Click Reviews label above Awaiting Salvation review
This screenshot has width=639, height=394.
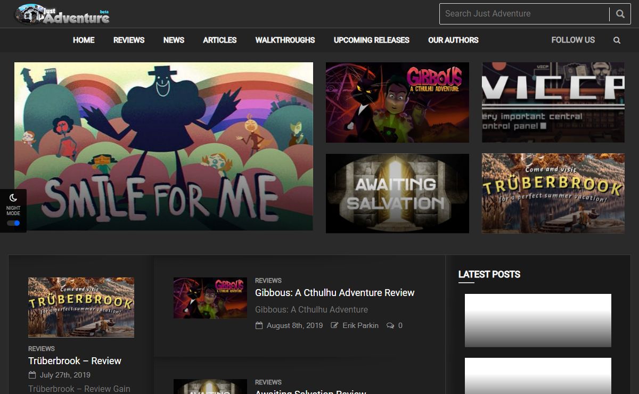pos(268,382)
